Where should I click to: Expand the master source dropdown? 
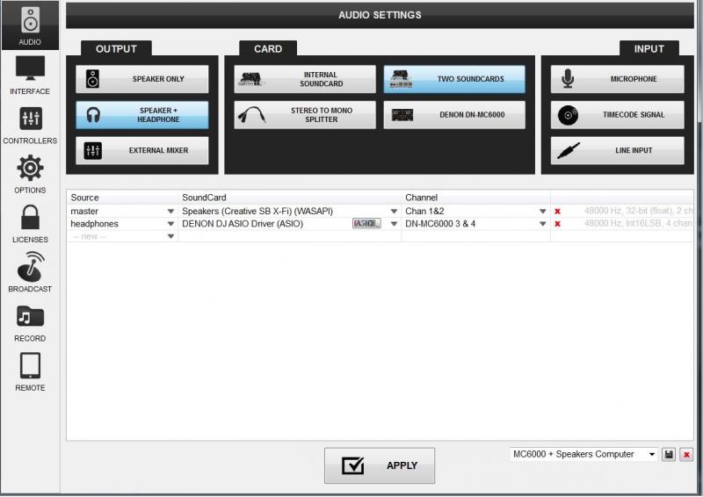[170, 212]
